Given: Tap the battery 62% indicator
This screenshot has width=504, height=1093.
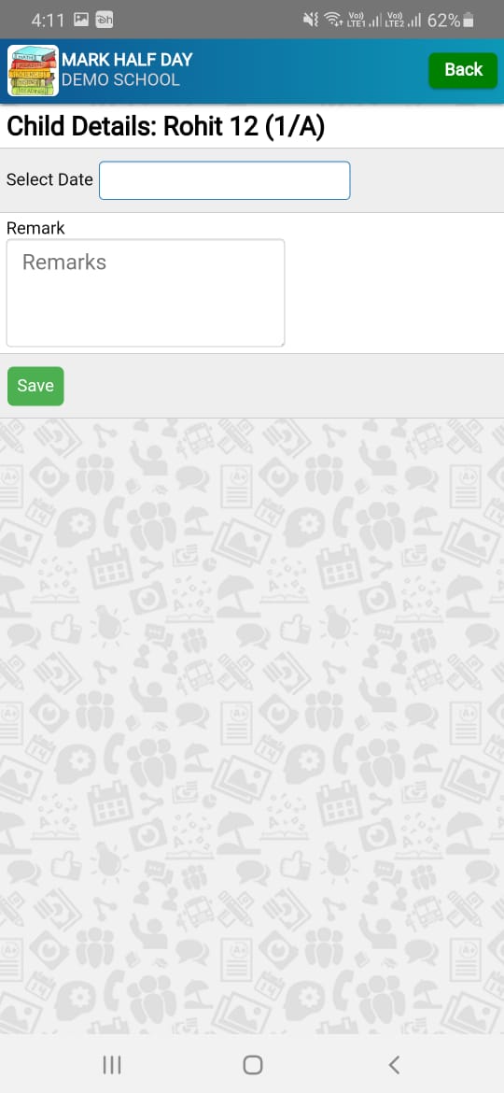Looking at the screenshot, I should tap(451, 21).
